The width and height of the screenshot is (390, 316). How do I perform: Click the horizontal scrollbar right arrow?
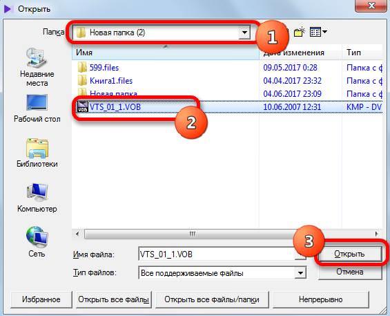point(377,234)
